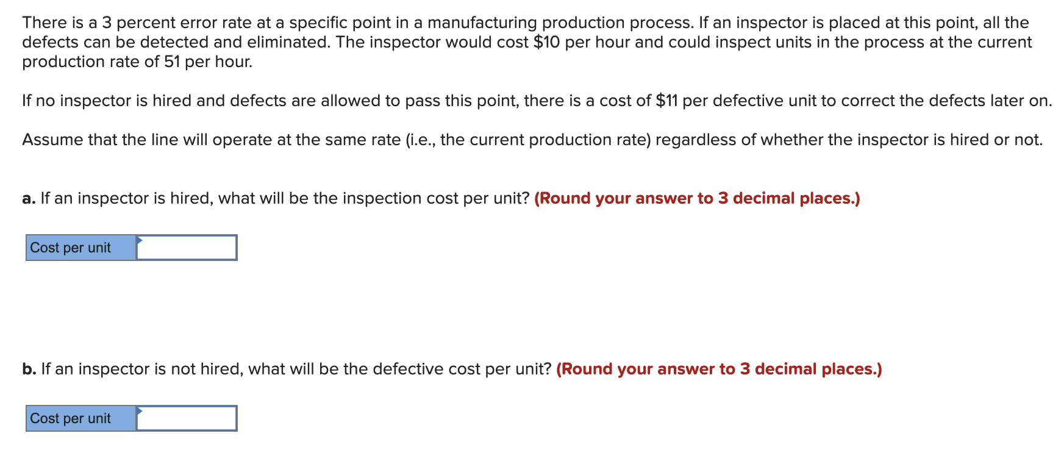Click the bold letter b label

click(28, 368)
